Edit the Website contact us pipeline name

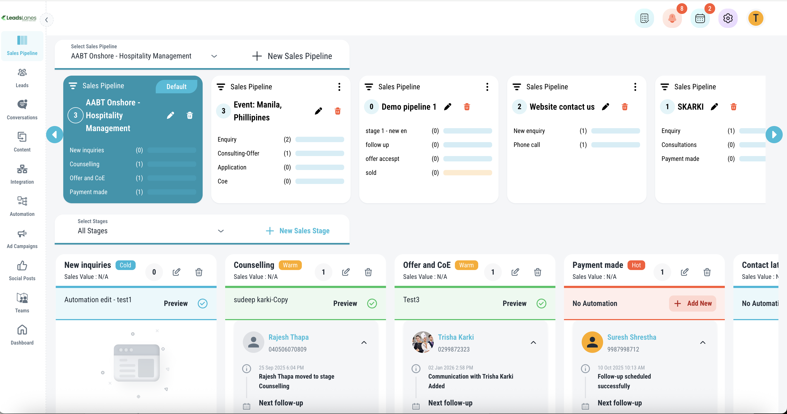click(605, 107)
